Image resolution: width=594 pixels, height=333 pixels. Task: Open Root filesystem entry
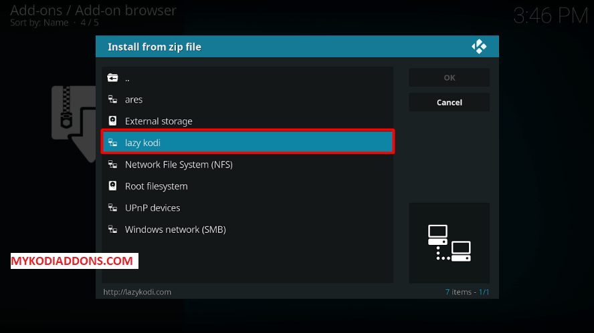[x=248, y=186]
